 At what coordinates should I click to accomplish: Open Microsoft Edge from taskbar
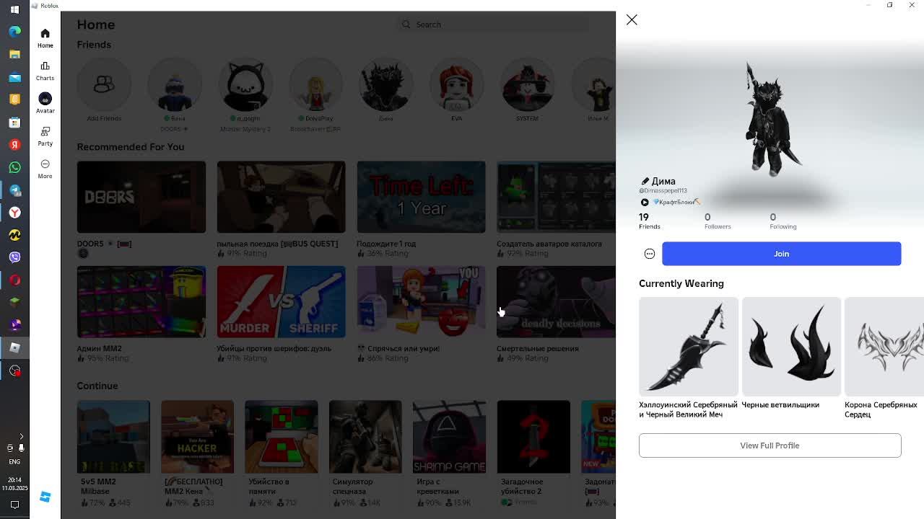pyautogui.click(x=14, y=32)
